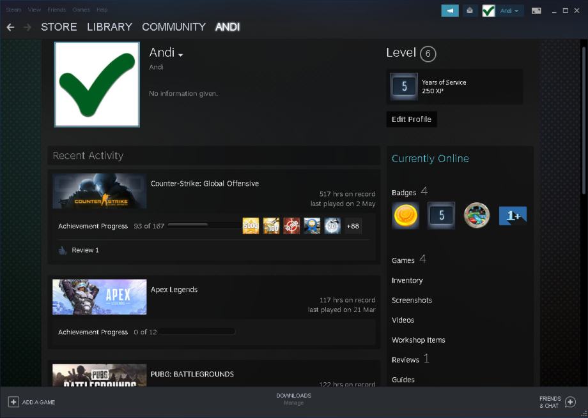Click the Edit Profile button
588x418 pixels.
click(x=411, y=119)
